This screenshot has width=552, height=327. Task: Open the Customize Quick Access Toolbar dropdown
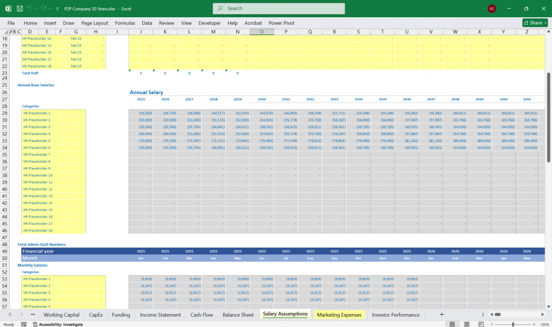click(57, 9)
